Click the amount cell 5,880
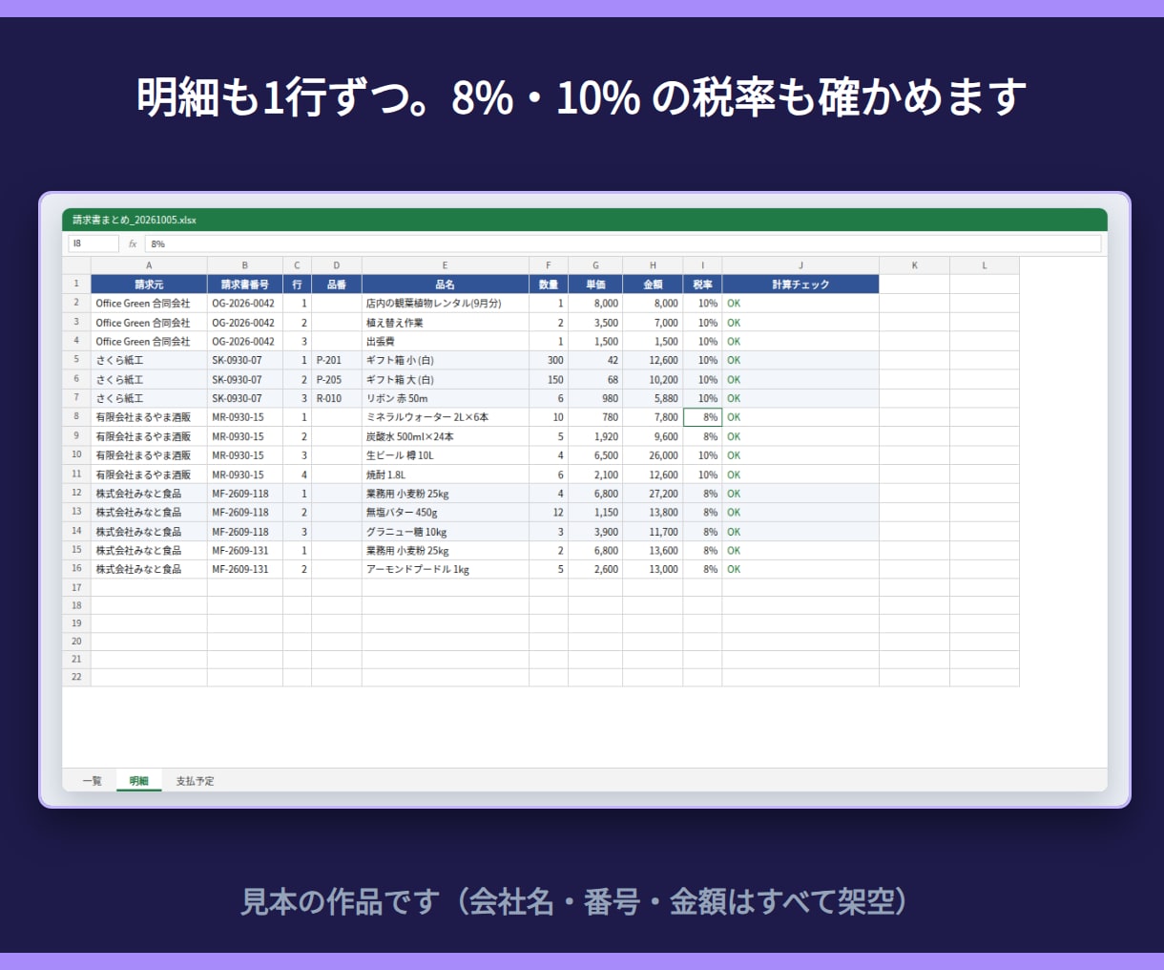Screen dimensions: 1164x970 coord(653,399)
